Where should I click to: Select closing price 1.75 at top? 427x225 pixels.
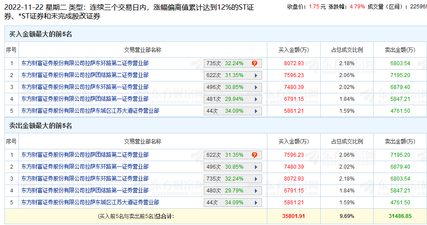click(314, 7)
